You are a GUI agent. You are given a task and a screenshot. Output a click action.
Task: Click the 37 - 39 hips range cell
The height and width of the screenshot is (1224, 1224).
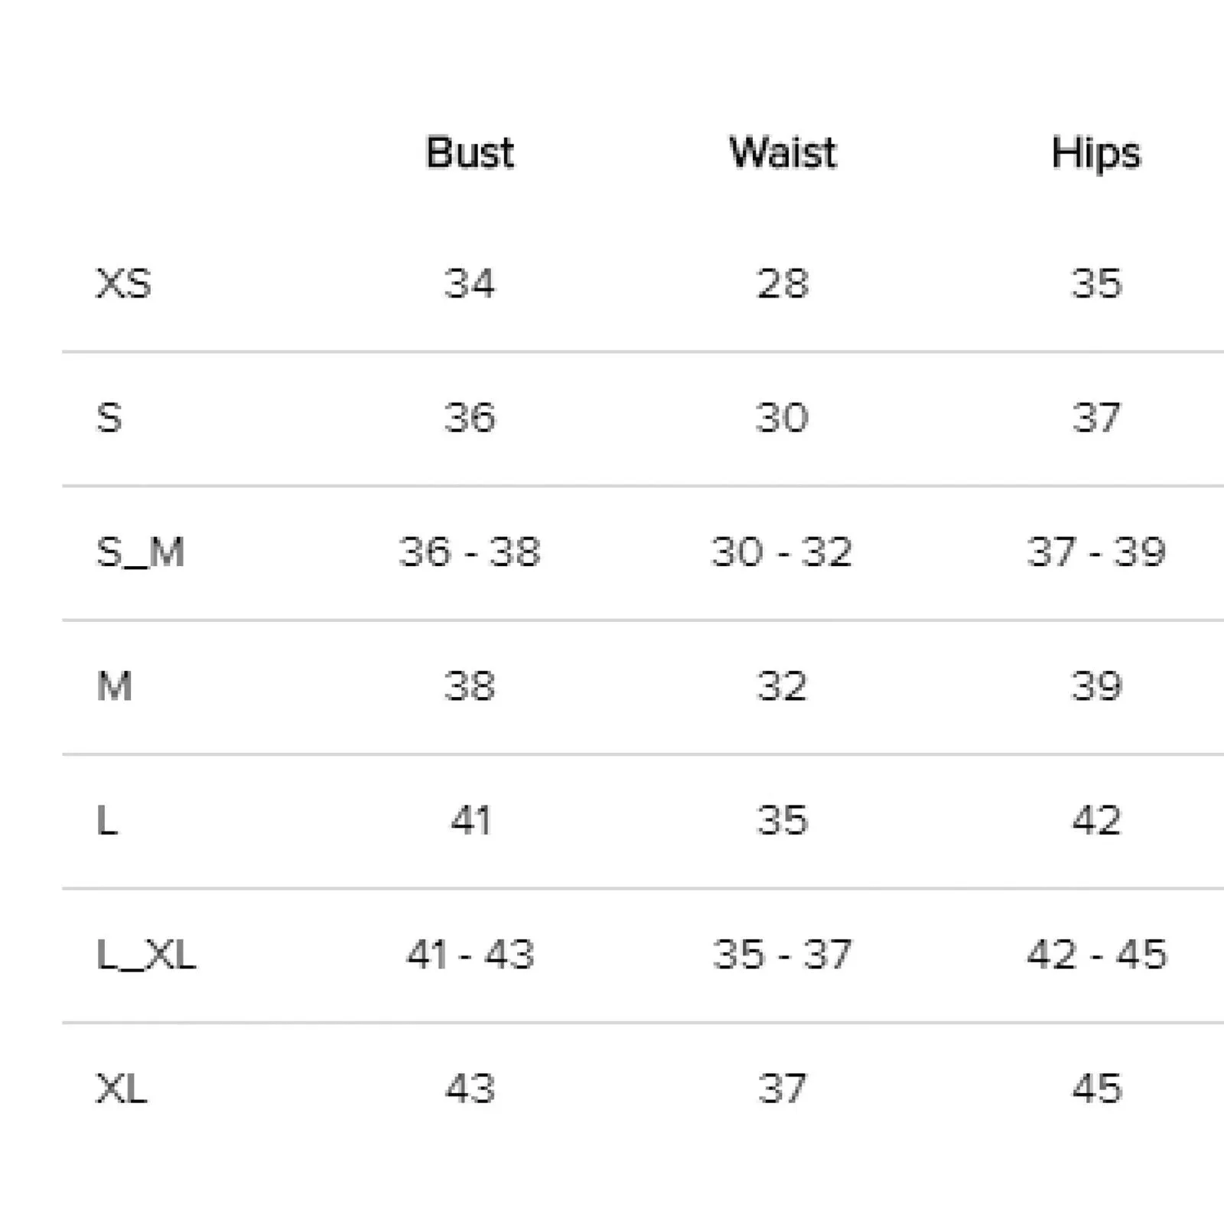1096,552
